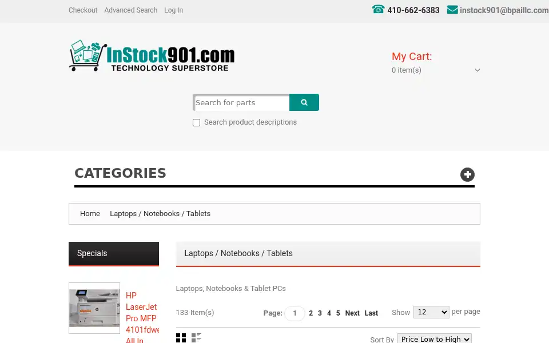Click the 133 Item(s) count text
Screen dimensions: 549x343
click(x=195, y=312)
